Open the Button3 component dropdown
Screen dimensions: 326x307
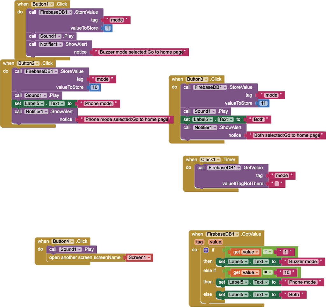pyautogui.click(x=206, y=79)
